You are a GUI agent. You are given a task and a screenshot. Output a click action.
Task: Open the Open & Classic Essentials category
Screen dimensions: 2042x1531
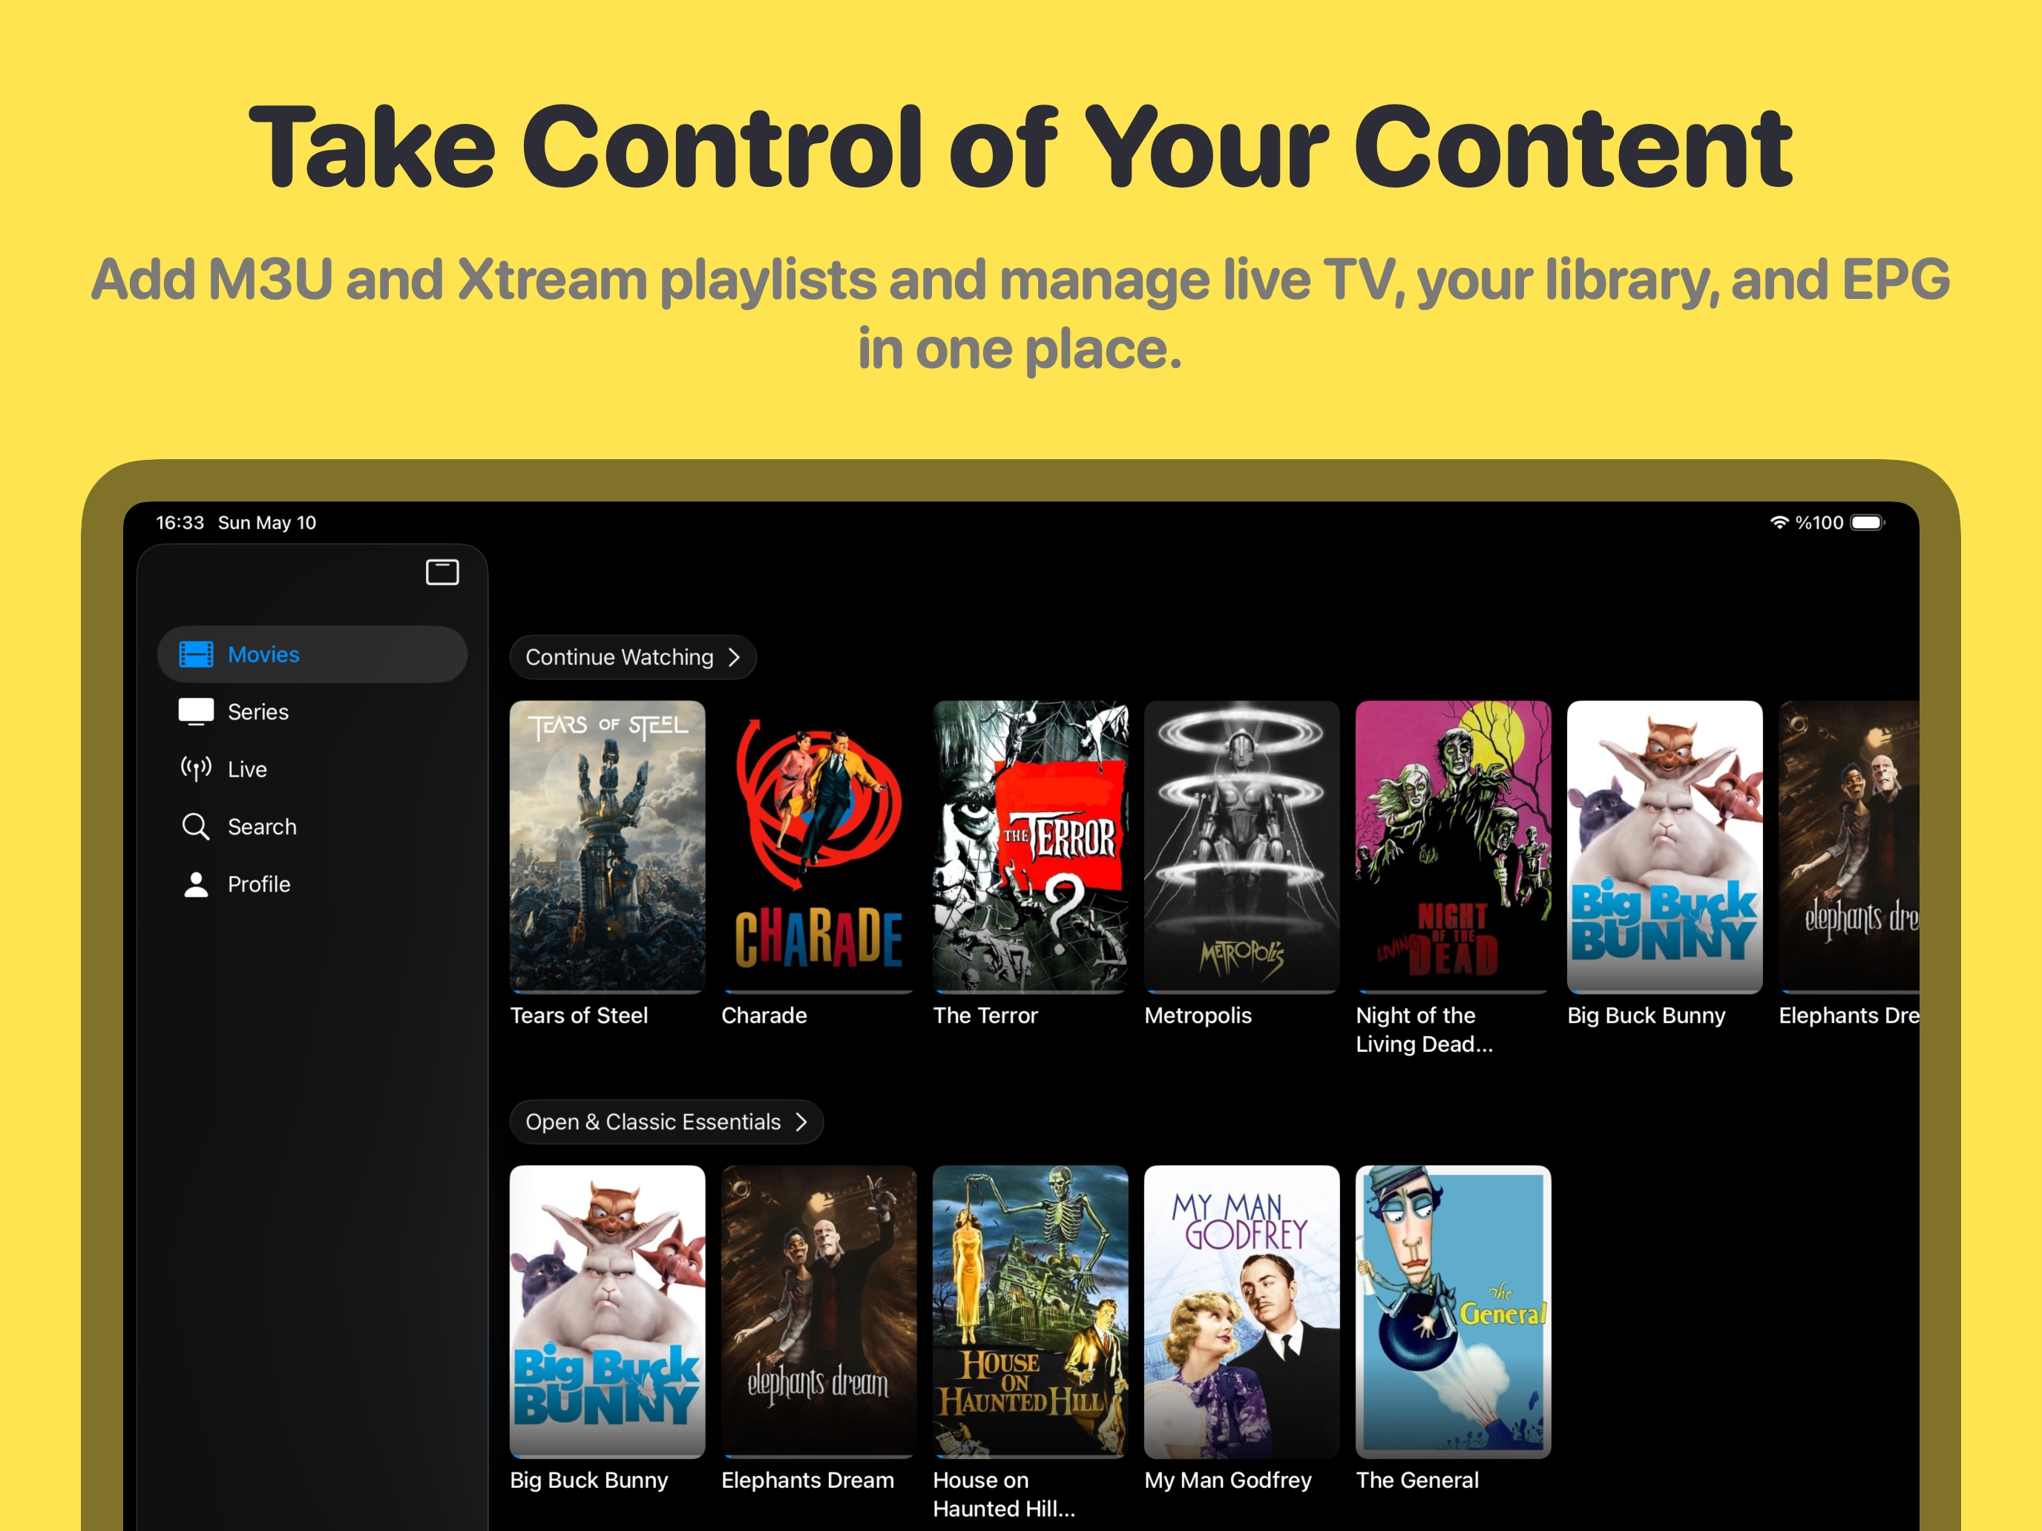666,1122
